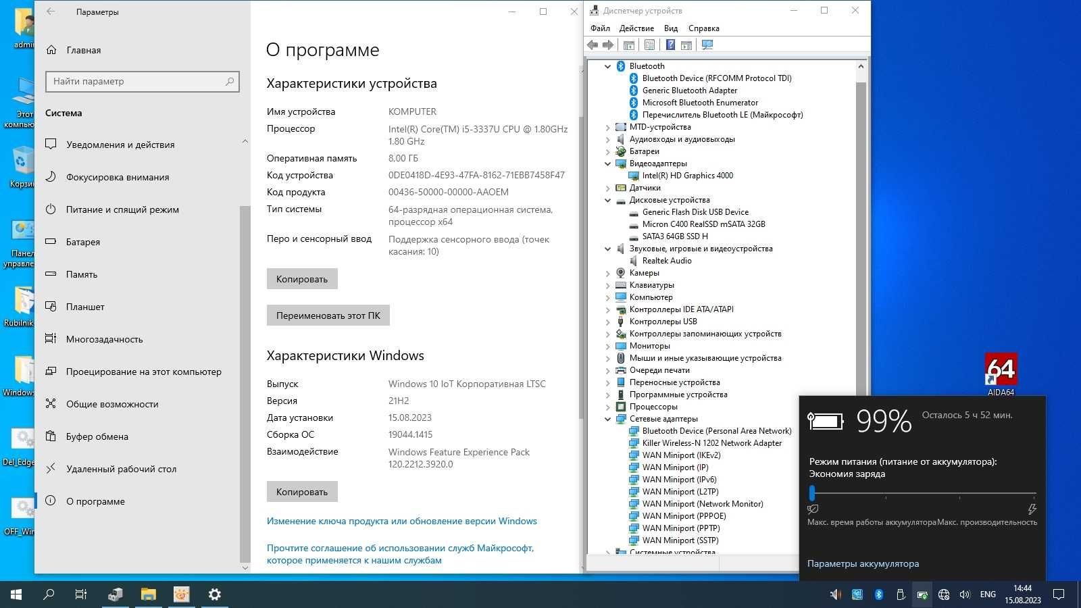
Task: Expand the Батареи node
Action: tap(607, 151)
